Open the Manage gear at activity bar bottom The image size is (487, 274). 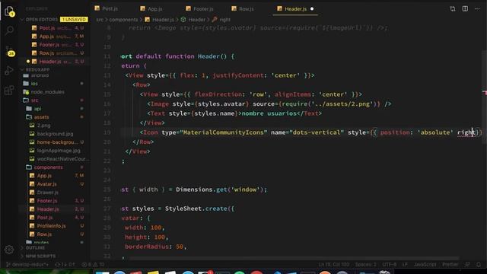(9, 249)
